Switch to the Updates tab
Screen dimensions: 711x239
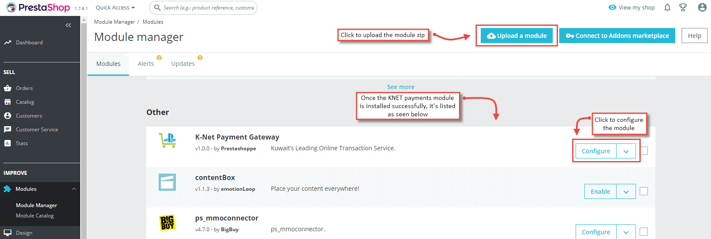coord(183,64)
